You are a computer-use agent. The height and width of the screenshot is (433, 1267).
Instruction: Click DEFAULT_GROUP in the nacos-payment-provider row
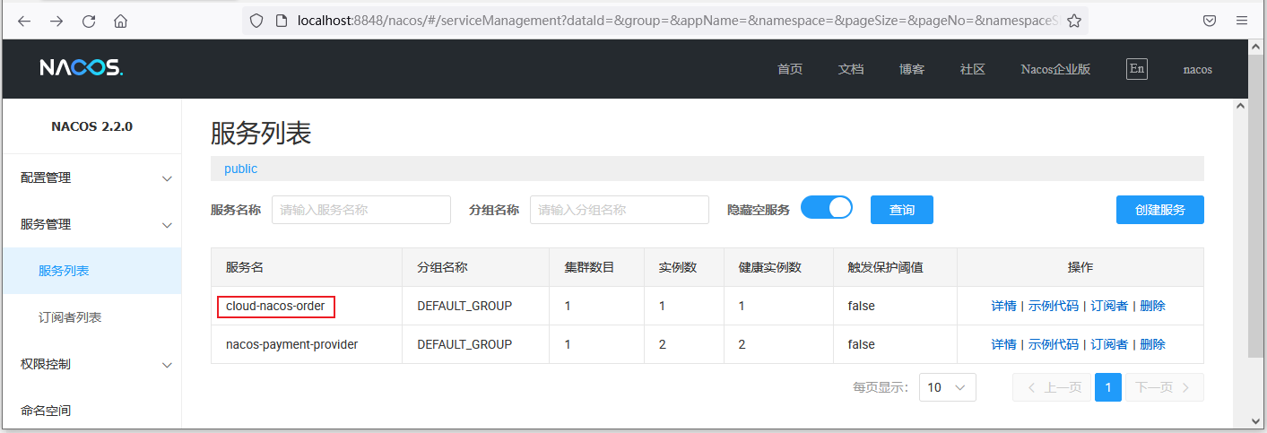coord(464,344)
